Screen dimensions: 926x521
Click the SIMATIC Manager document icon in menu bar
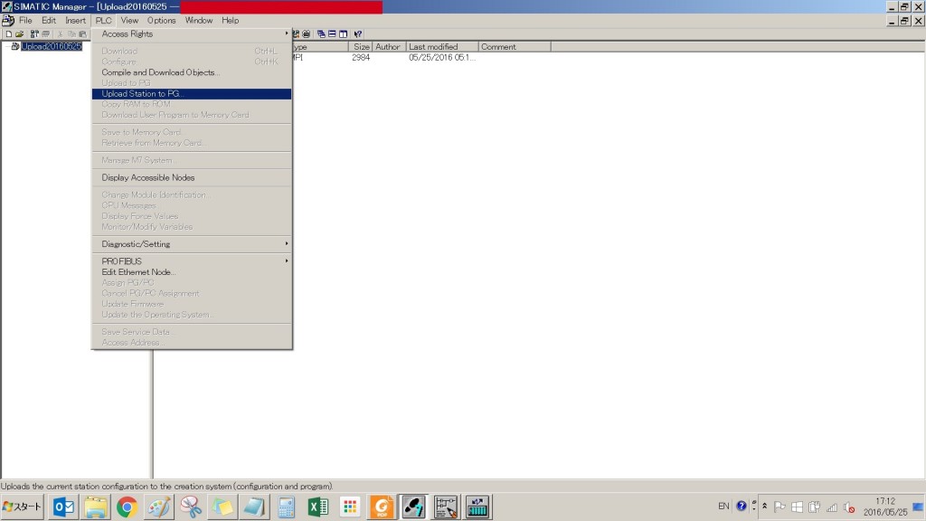[7, 20]
